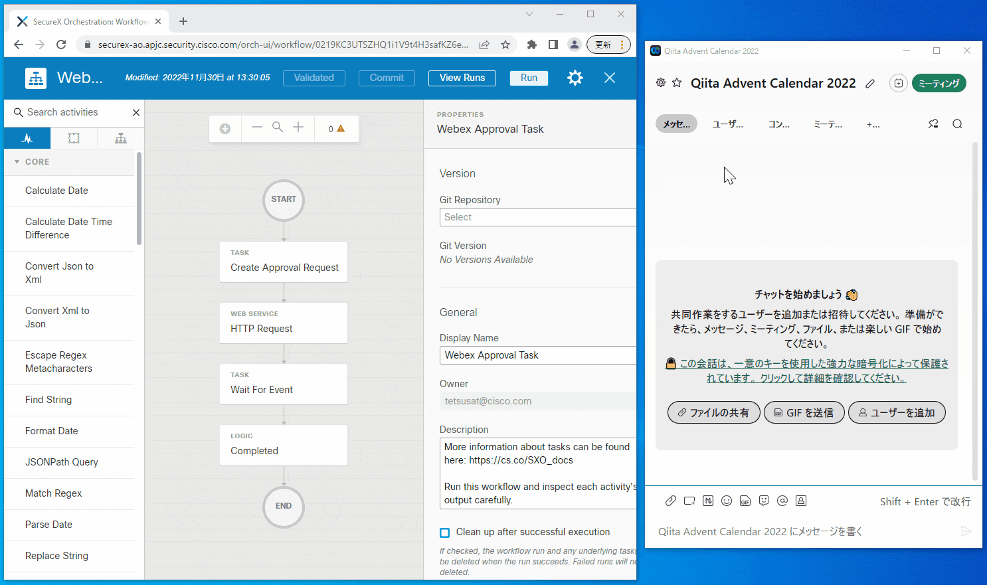
Task: Click the workflow Description text area
Action: (x=537, y=473)
